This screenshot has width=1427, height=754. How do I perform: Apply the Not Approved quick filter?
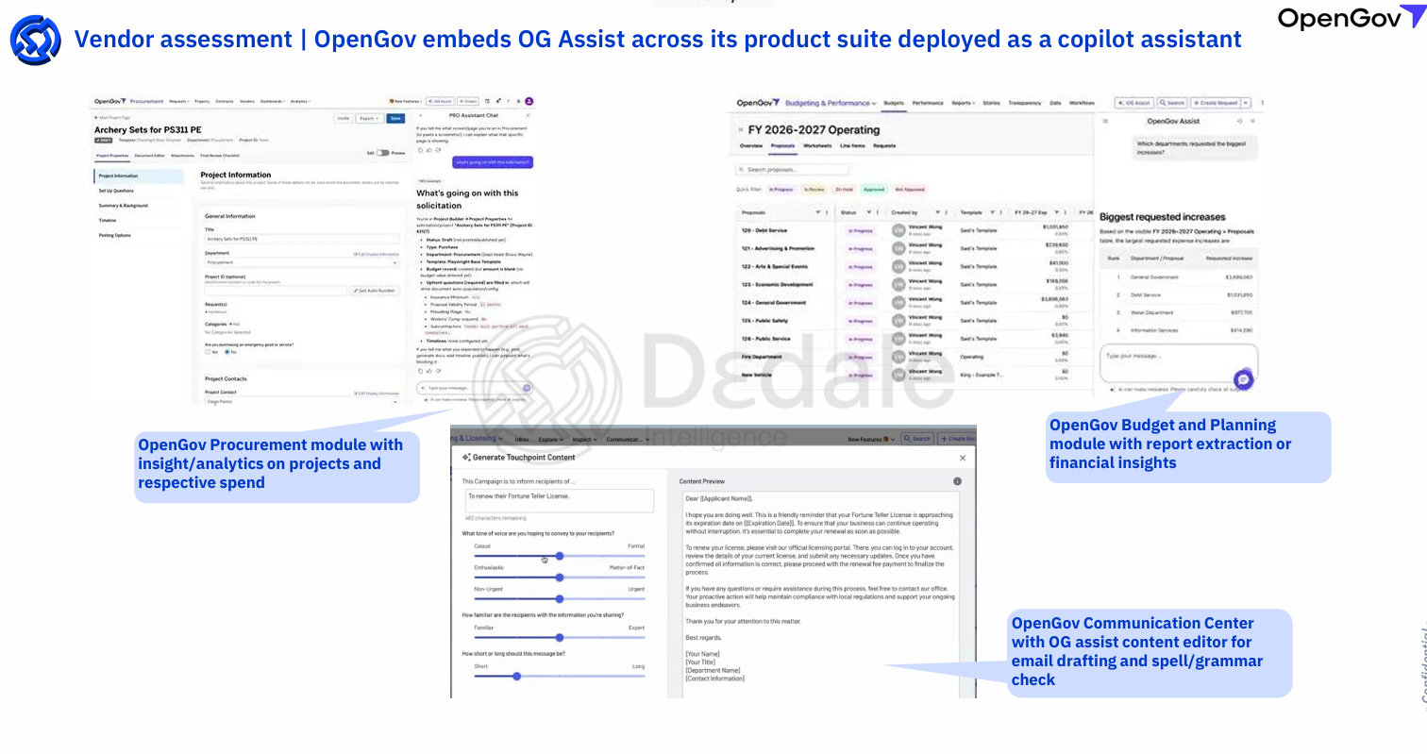[910, 190]
